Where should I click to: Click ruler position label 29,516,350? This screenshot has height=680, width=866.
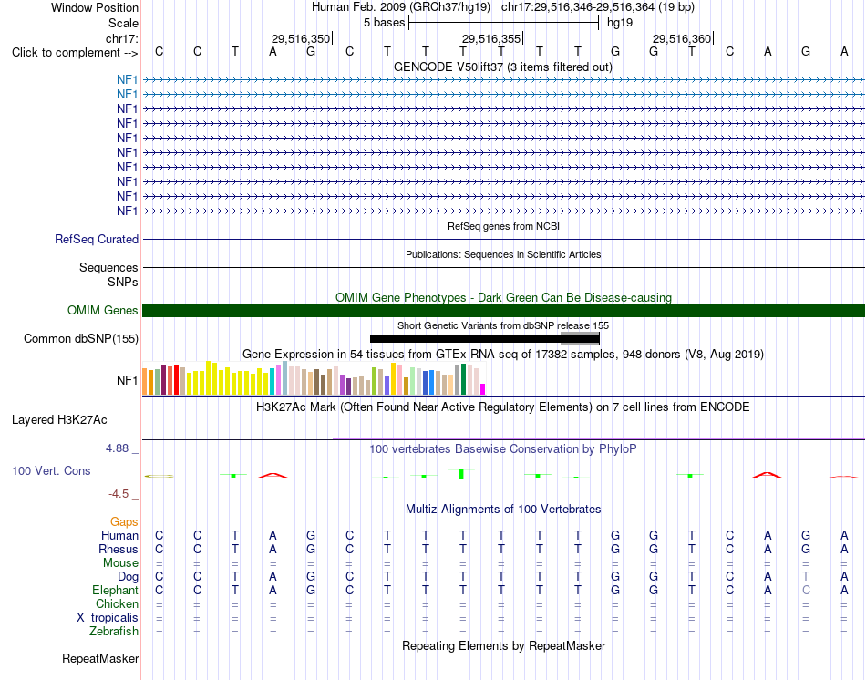click(x=301, y=38)
